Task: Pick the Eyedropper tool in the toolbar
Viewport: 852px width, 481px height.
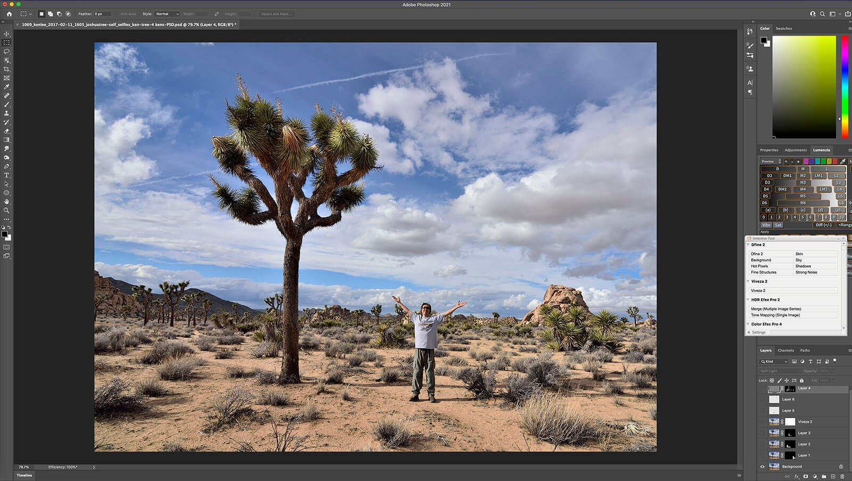Action: point(6,87)
